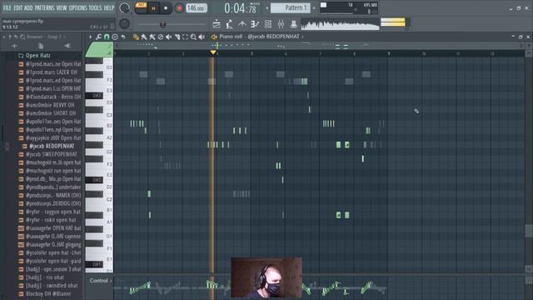Open the VIEW menu
533x300 pixels.
61,7
